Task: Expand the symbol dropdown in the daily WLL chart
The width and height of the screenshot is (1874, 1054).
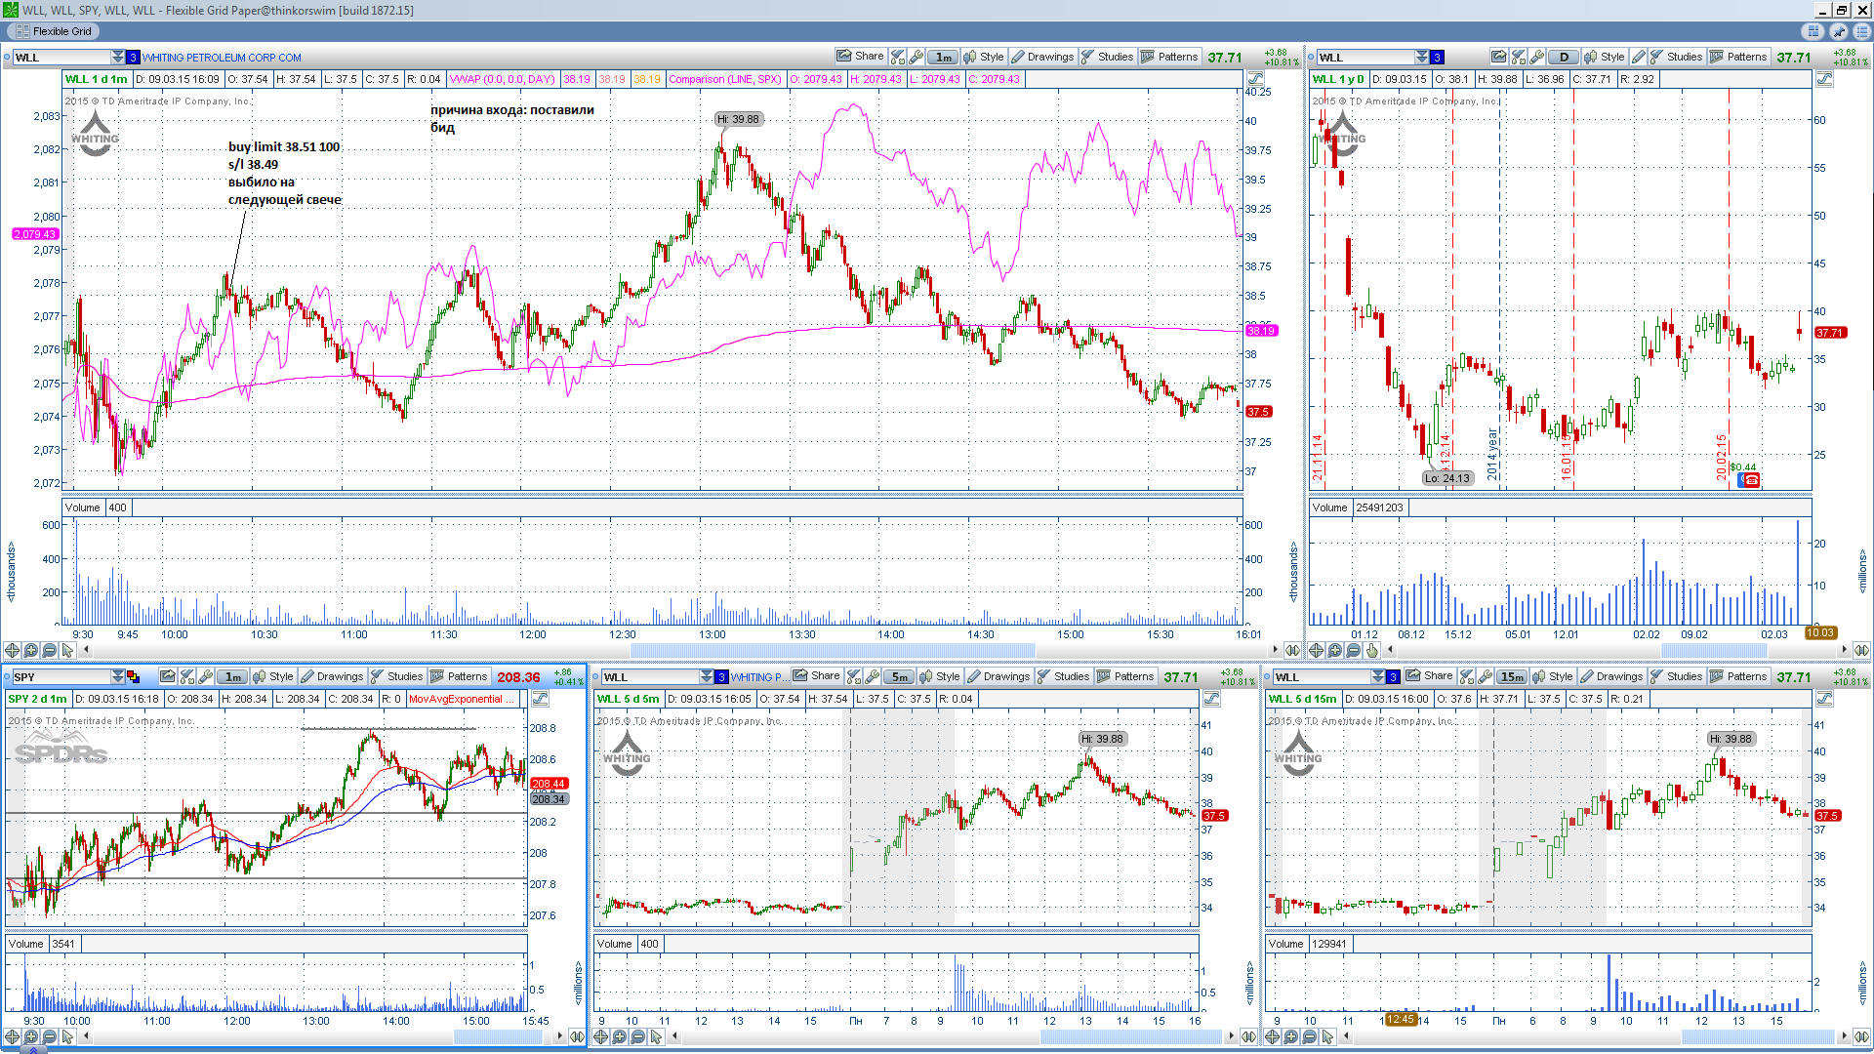Action: point(1422,58)
